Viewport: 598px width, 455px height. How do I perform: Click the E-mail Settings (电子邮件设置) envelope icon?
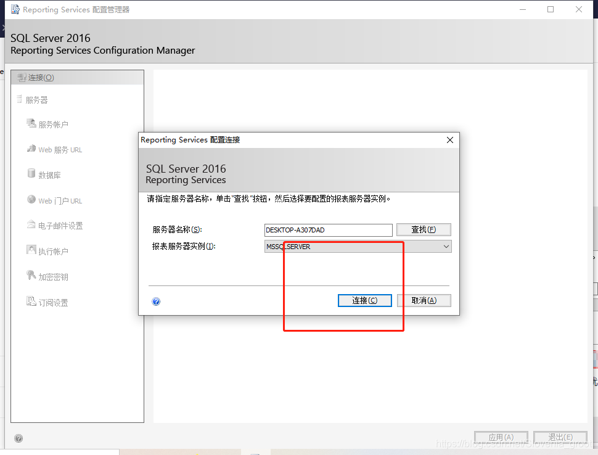(x=31, y=224)
